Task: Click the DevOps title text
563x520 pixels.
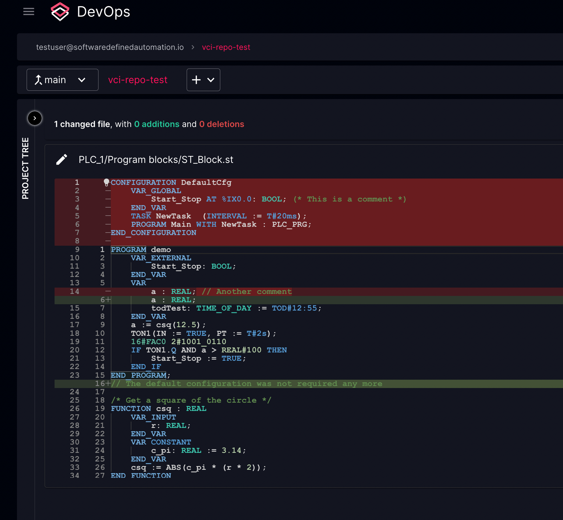Action: [103, 12]
